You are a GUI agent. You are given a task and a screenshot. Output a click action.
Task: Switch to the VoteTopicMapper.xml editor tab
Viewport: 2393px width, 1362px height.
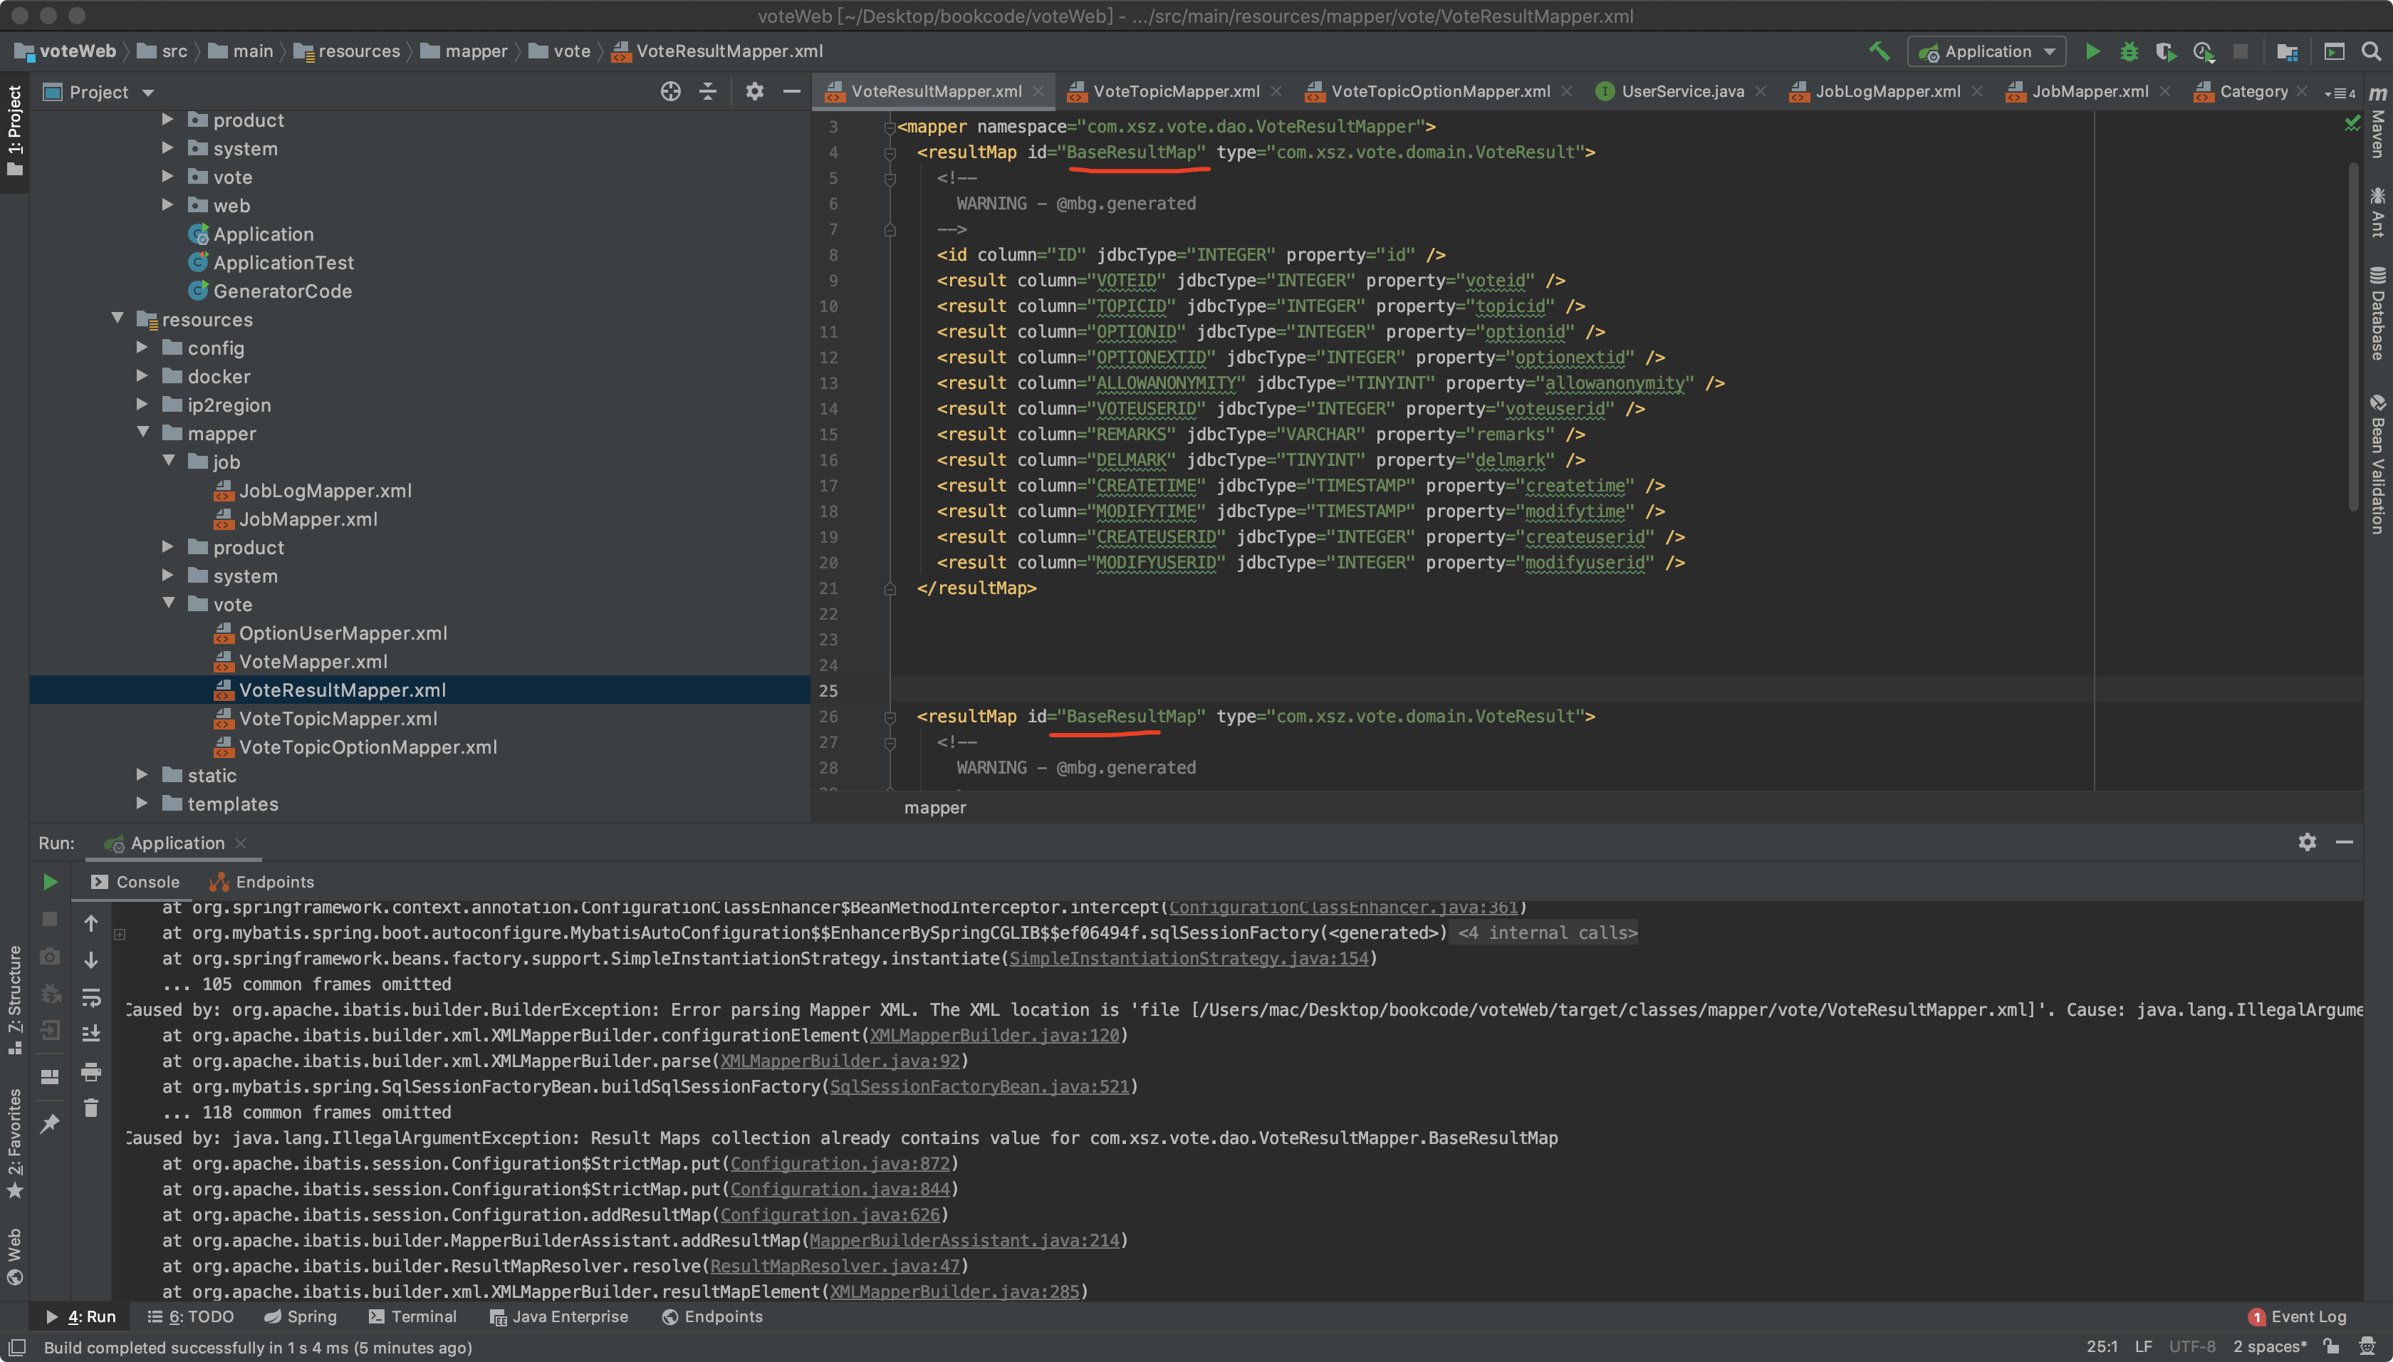coord(1175,92)
